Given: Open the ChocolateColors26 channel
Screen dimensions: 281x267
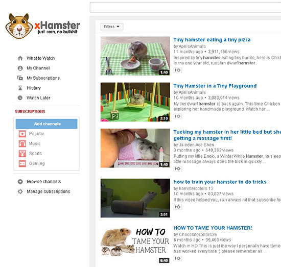Looking at the screenshot, I should coord(198,234).
